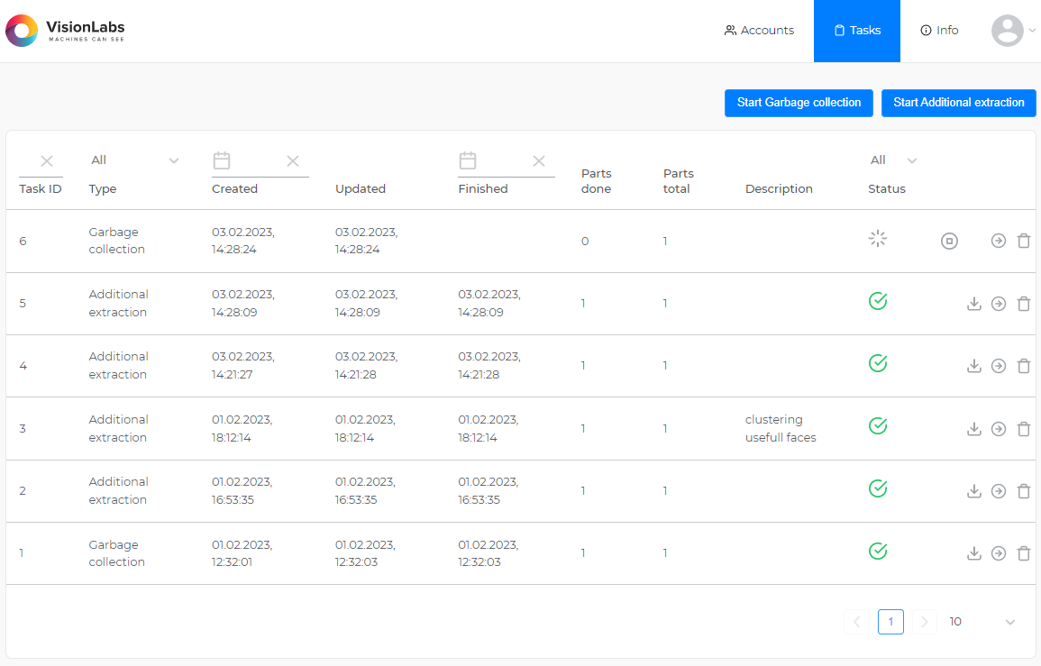Clear the Task ID filter
This screenshot has height=666, width=1041.
46,160
